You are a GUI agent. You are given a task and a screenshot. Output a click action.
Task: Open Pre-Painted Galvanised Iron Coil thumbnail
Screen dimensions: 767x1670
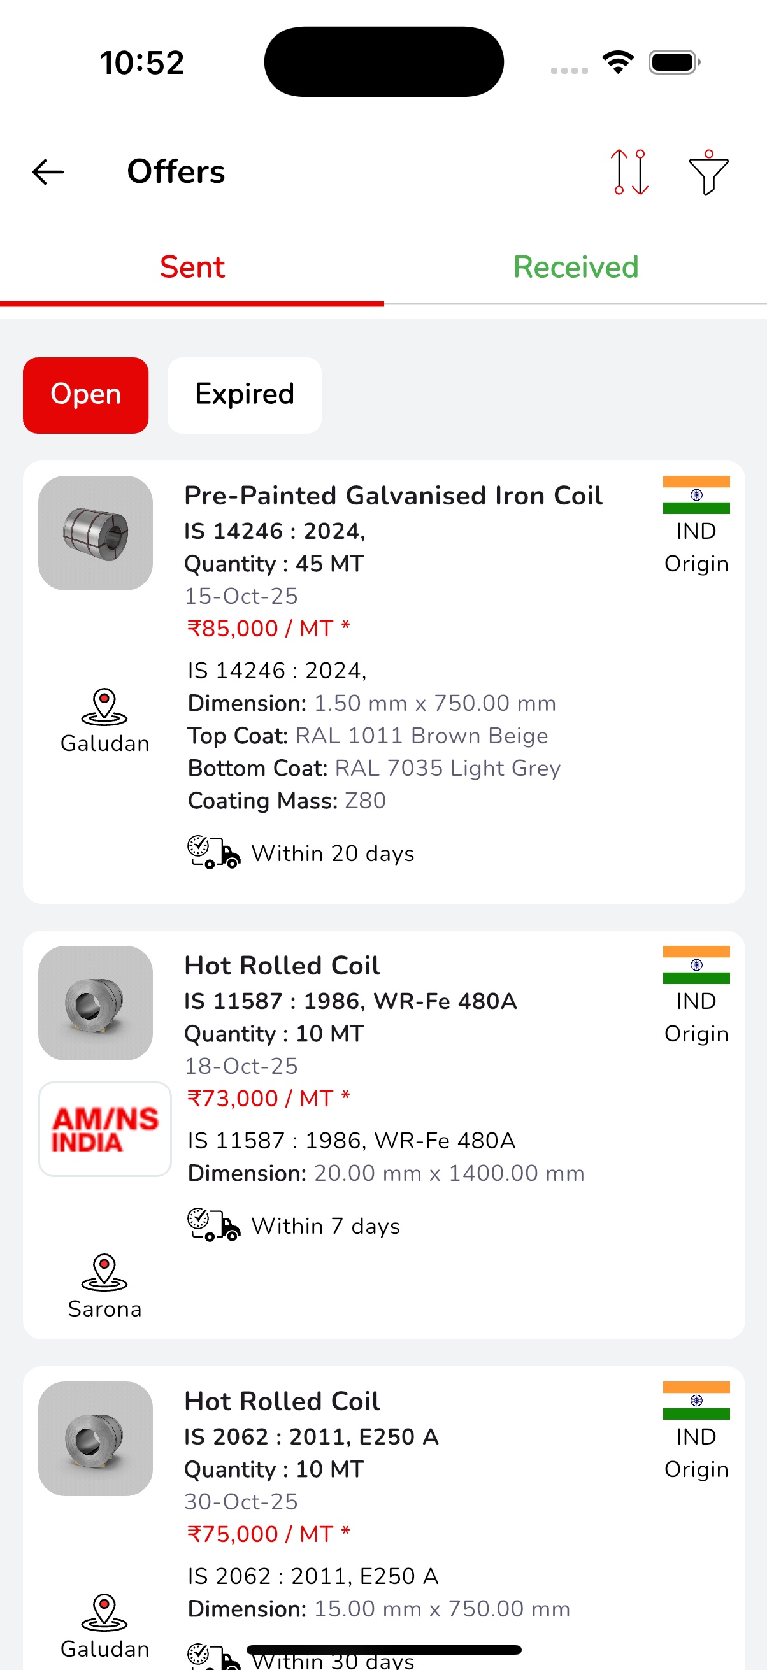coord(96,533)
